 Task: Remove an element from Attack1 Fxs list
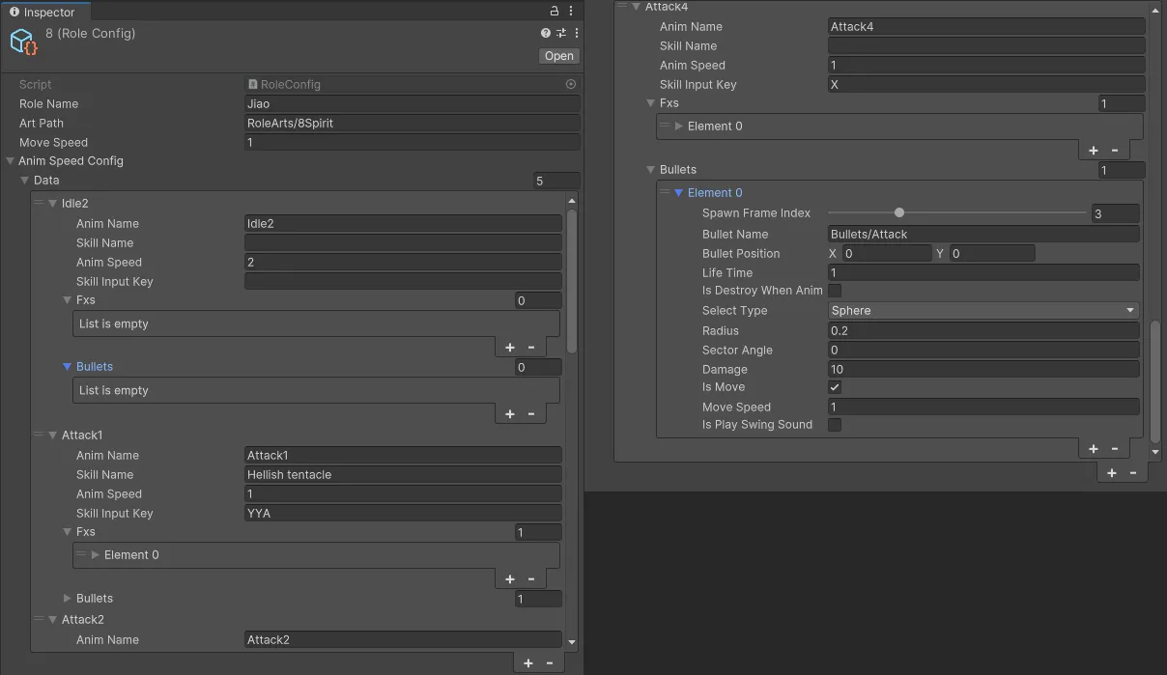pyautogui.click(x=531, y=578)
